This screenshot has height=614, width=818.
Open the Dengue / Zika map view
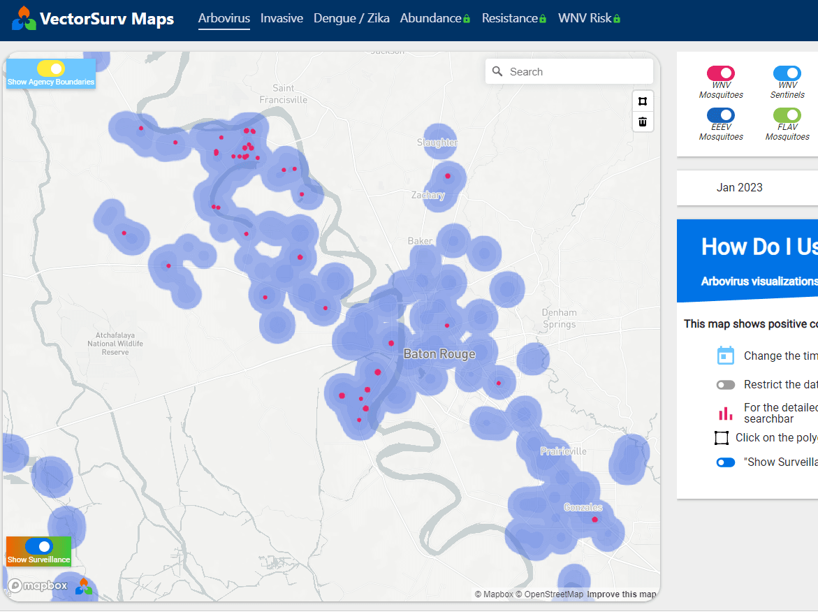click(x=351, y=18)
